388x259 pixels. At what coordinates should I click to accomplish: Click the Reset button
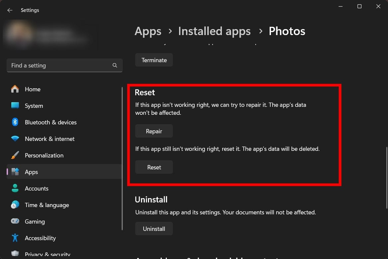pyautogui.click(x=154, y=167)
